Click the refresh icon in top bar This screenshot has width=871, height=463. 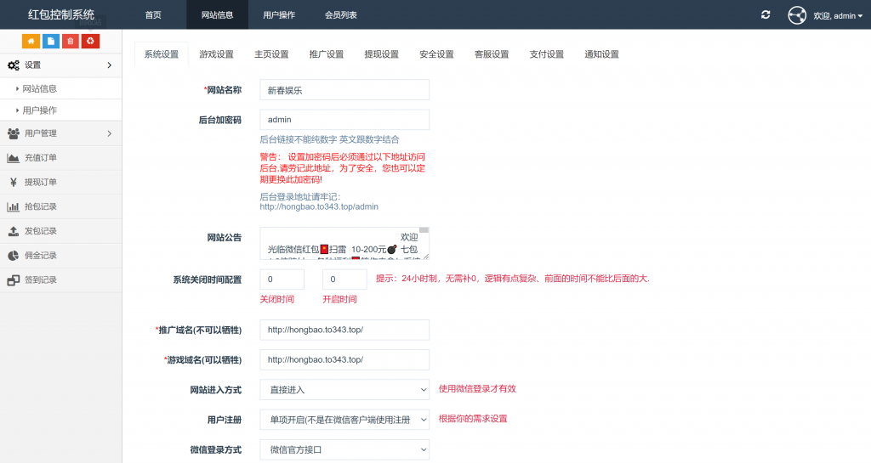[766, 15]
